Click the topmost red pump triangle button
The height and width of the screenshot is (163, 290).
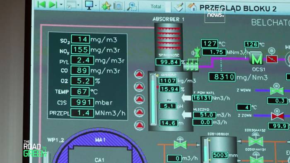click(x=139, y=74)
